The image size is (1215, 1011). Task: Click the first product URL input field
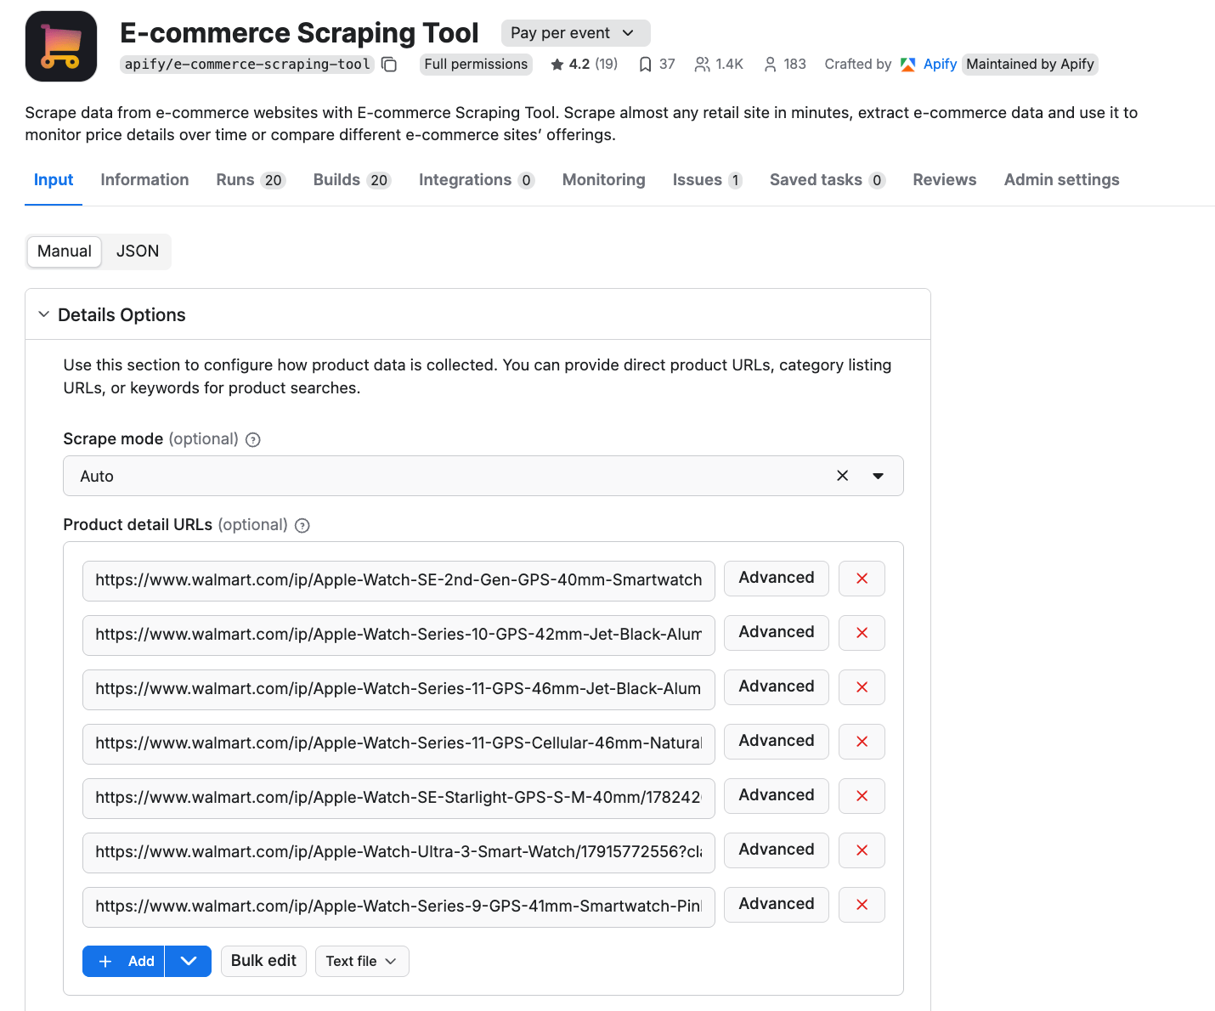398,581
